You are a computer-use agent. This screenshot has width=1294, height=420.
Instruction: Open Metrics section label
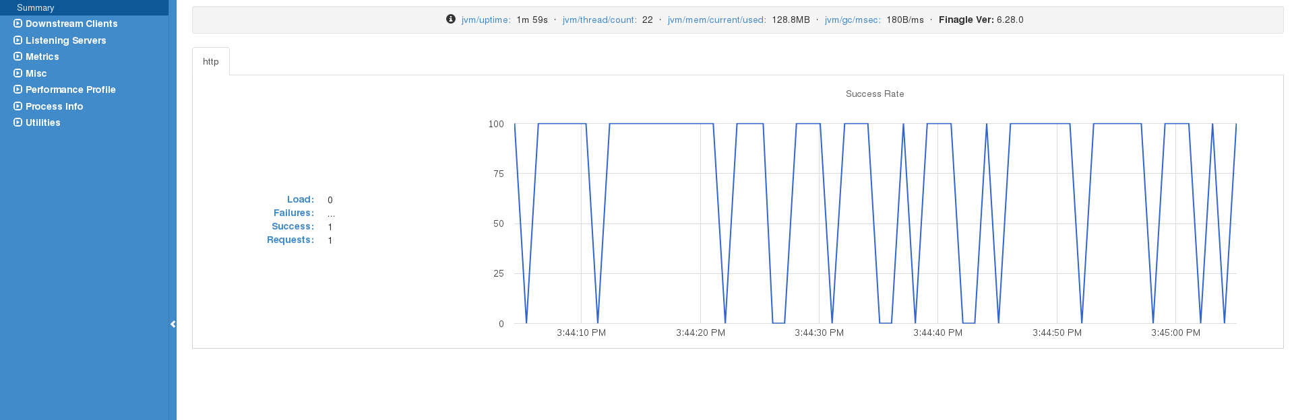tap(42, 57)
